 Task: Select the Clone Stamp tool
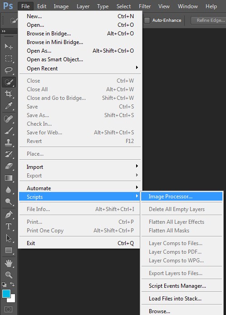(x=9, y=143)
